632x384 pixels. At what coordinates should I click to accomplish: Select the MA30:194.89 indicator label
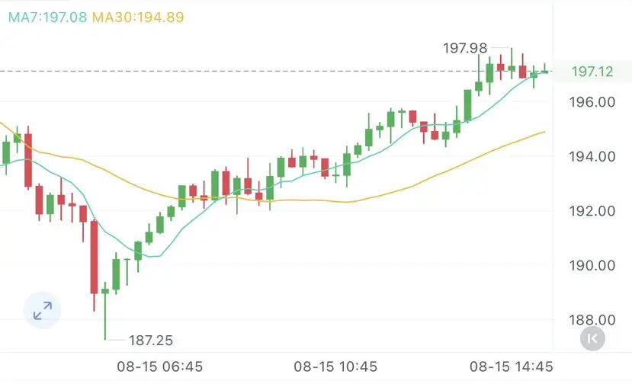[x=138, y=18]
